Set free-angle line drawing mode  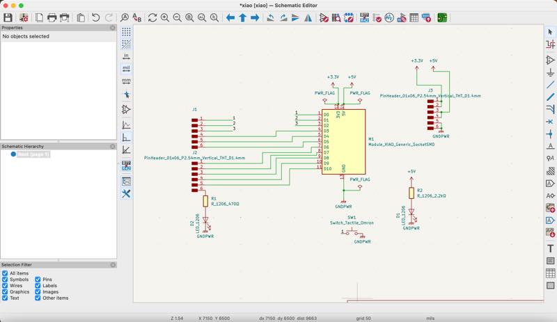pyautogui.click(x=126, y=125)
